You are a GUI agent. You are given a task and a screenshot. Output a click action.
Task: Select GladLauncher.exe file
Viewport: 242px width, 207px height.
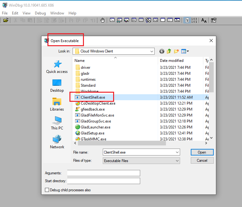(x=96, y=127)
